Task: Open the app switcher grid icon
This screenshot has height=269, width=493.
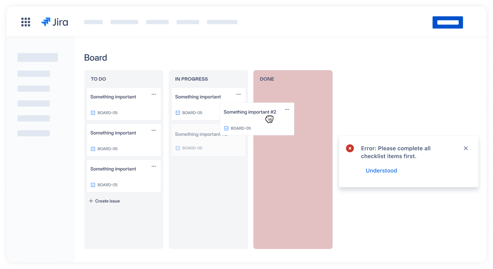Action: (26, 22)
